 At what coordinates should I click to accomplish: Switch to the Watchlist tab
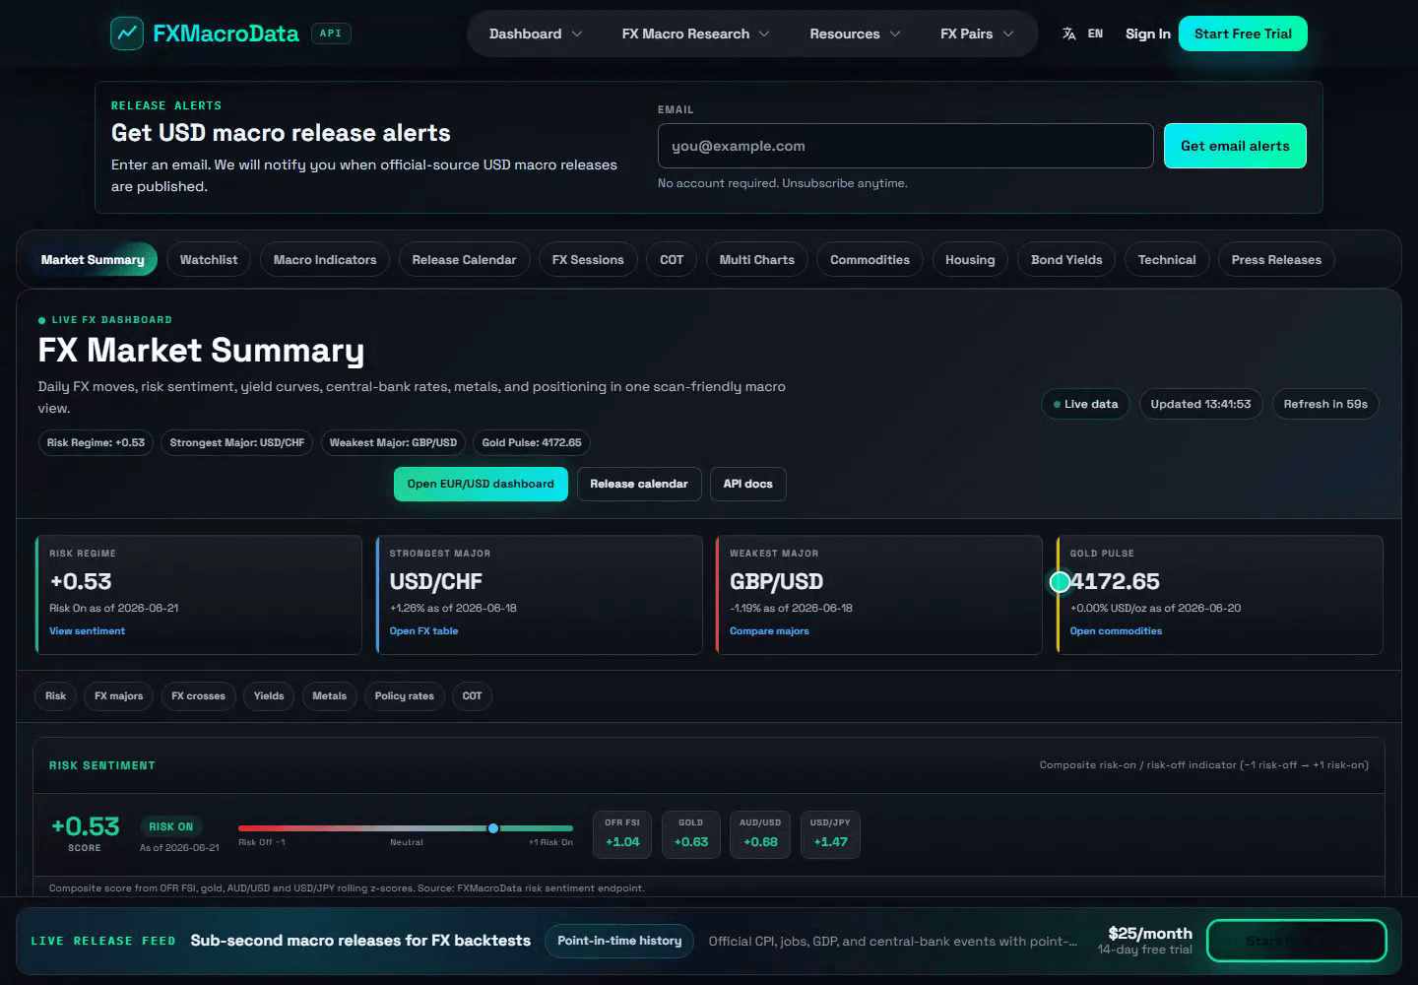click(x=209, y=260)
